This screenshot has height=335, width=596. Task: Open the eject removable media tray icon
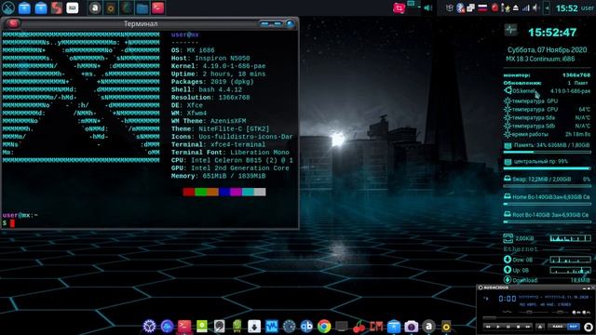[x=515, y=8]
